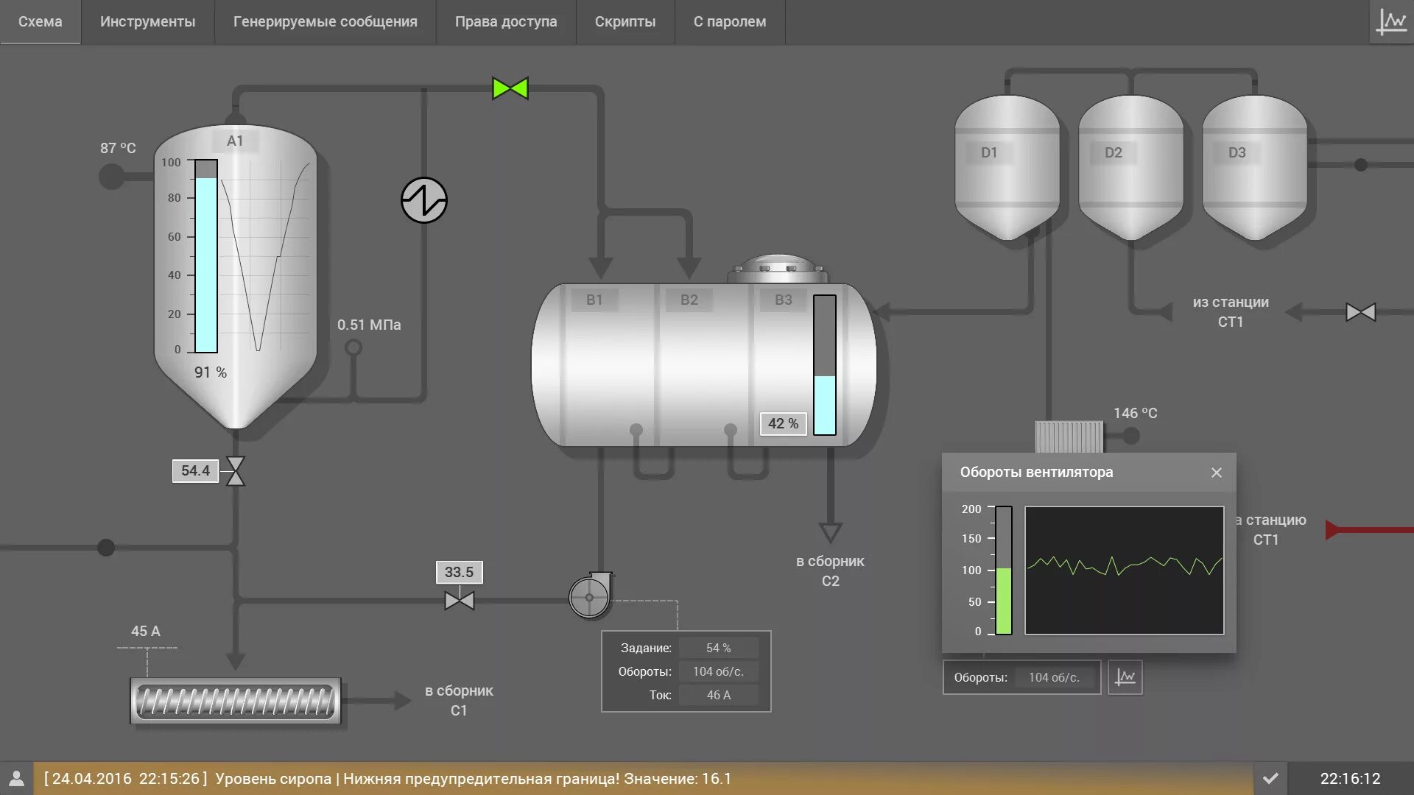Switch to the Инструменты tab
The width and height of the screenshot is (1414, 795).
tap(147, 22)
